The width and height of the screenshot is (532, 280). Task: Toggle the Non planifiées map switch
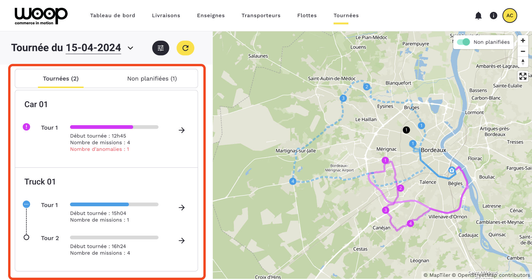tap(463, 42)
